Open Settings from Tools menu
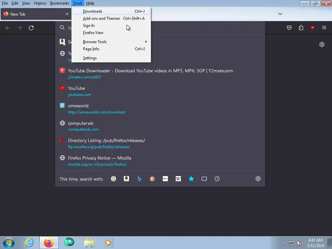This screenshot has width=332, height=249. coord(112,58)
